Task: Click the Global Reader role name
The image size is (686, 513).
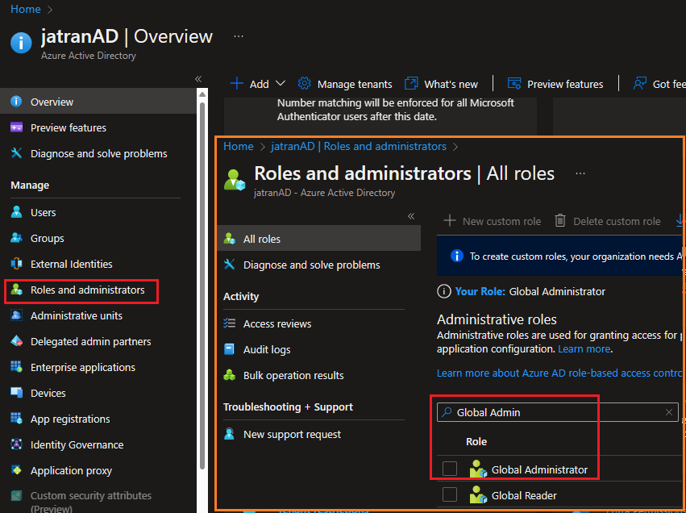Action: tap(524, 495)
